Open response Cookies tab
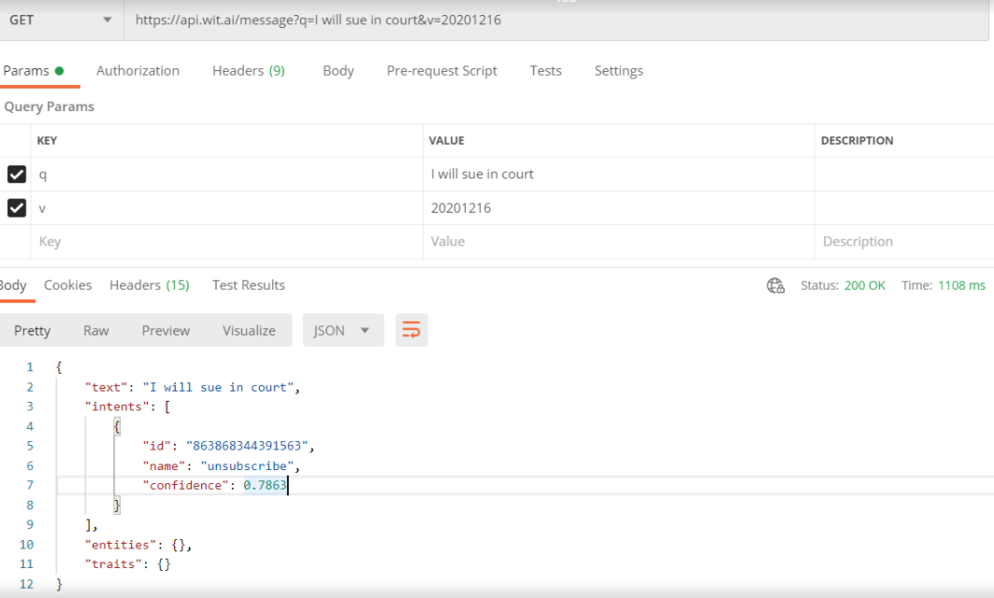The width and height of the screenshot is (994, 598). tap(68, 285)
